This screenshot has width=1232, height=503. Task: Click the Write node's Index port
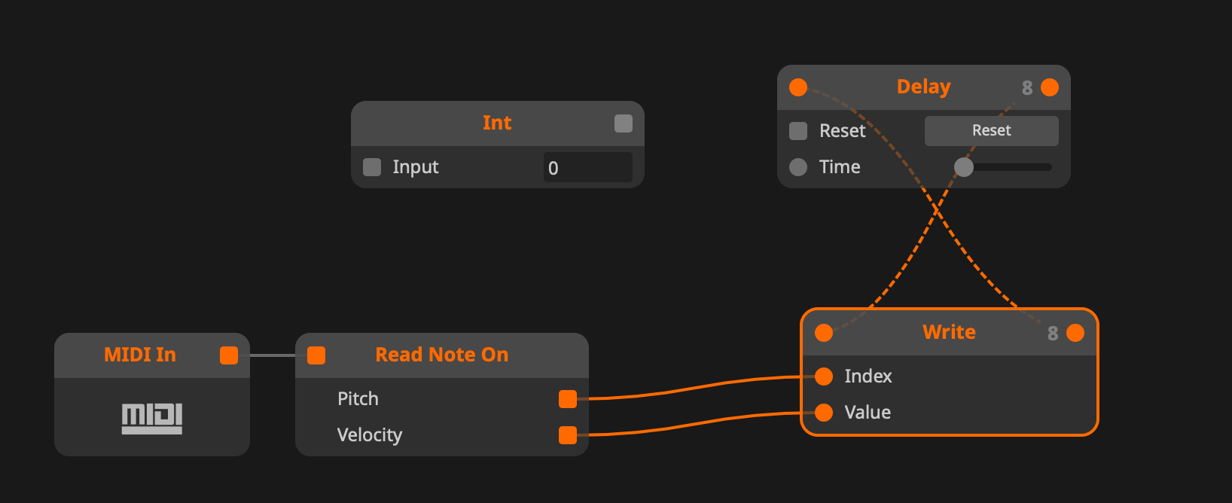click(824, 376)
